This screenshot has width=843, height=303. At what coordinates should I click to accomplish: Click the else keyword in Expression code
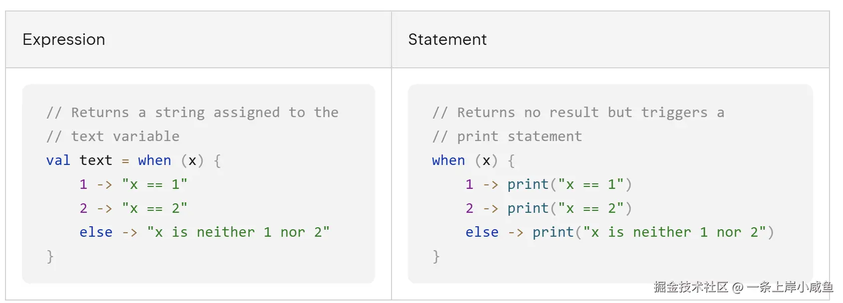(x=96, y=232)
